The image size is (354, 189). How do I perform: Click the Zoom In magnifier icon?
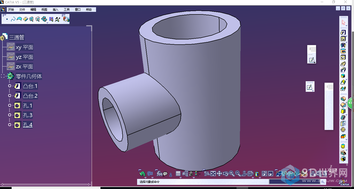(232, 174)
